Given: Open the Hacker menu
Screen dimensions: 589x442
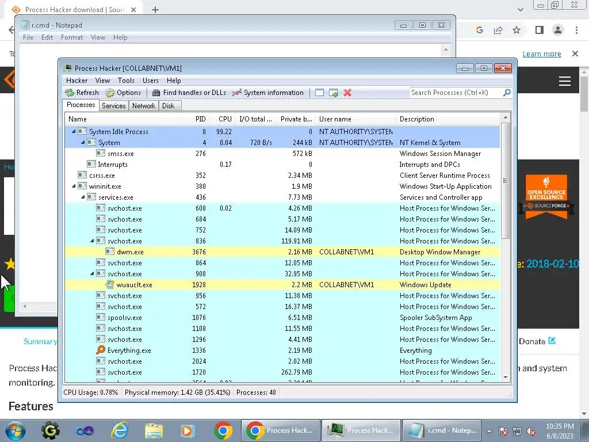Looking at the screenshot, I should point(77,81).
